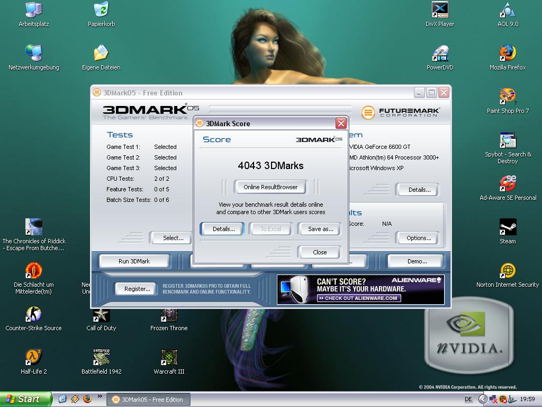
Task: Show more quick launch items via chevron
Action: point(100,396)
